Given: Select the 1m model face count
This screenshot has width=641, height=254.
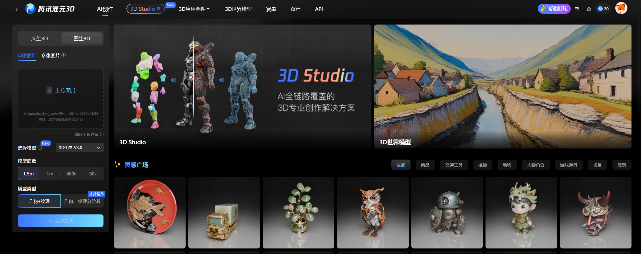Looking at the screenshot, I should pyautogui.click(x=50, y=173).
